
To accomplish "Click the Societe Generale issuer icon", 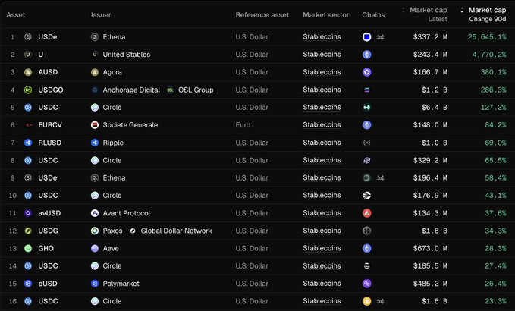I will (x=95, y=125).
